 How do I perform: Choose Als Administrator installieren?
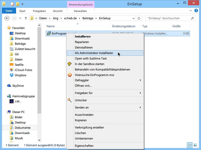tap(105, 53)
